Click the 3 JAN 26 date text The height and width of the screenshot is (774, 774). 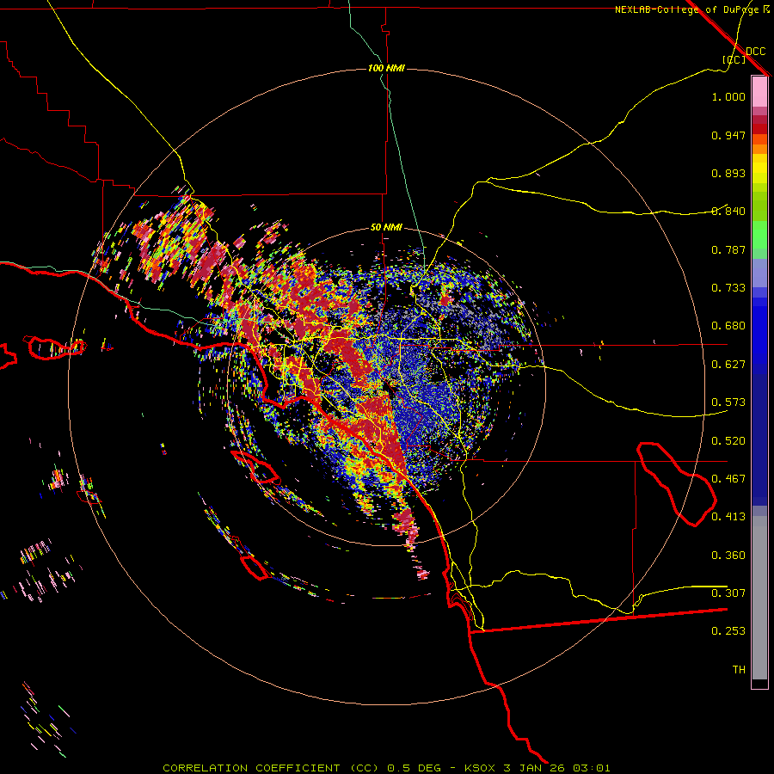coord(534,768)
